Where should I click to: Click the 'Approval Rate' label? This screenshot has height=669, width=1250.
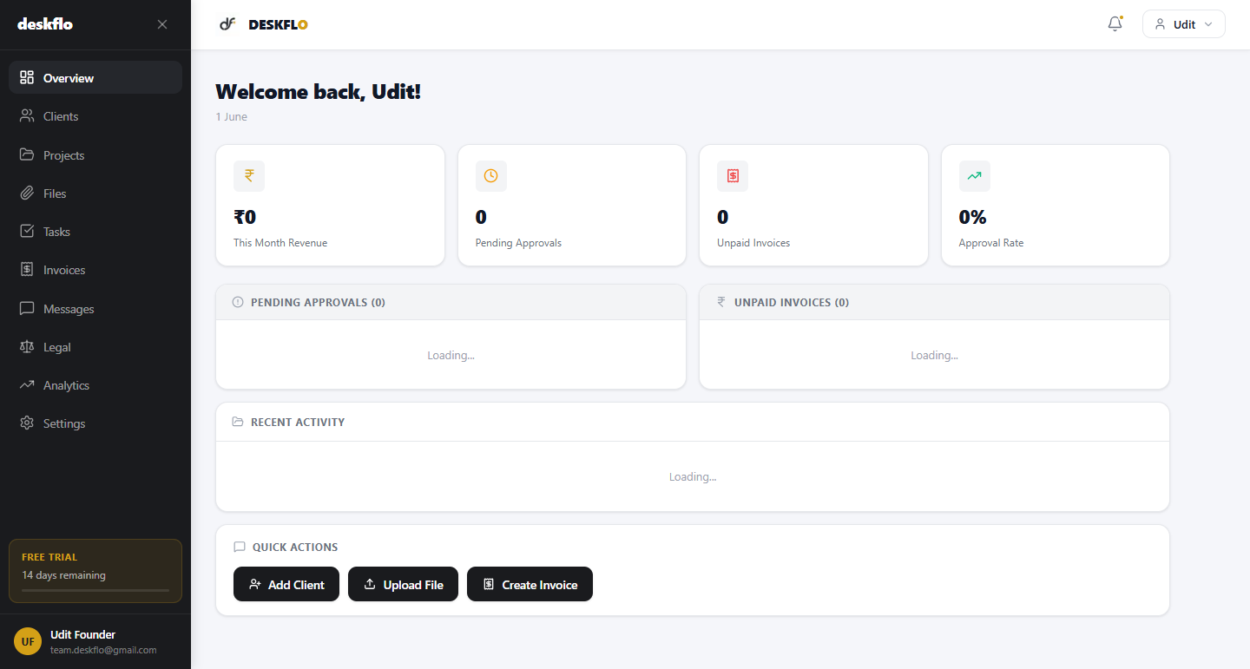(991, 243)
